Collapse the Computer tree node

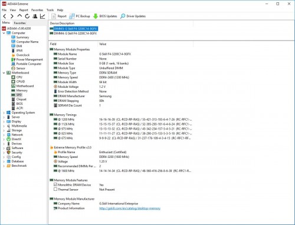[4, 33]
